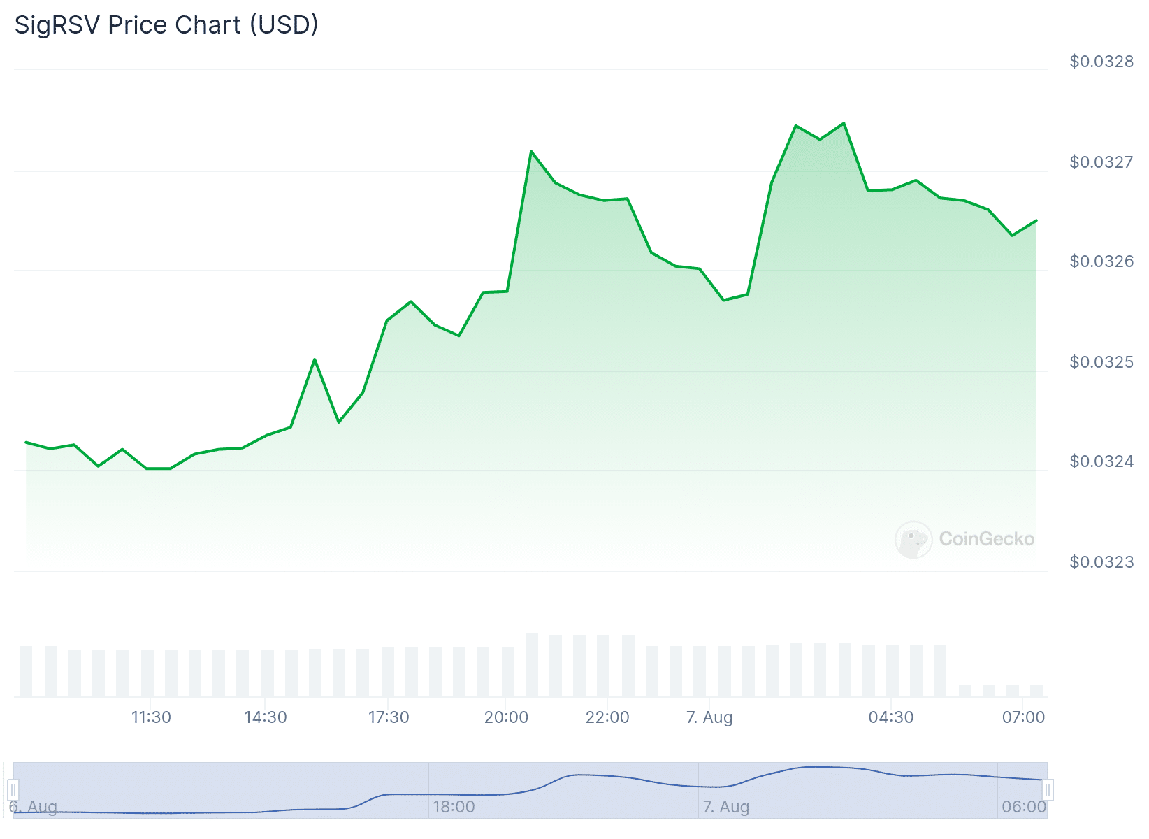The image size is (1149, 839).
Task: Click the highest peak of the price line
Action: [844, 124]
